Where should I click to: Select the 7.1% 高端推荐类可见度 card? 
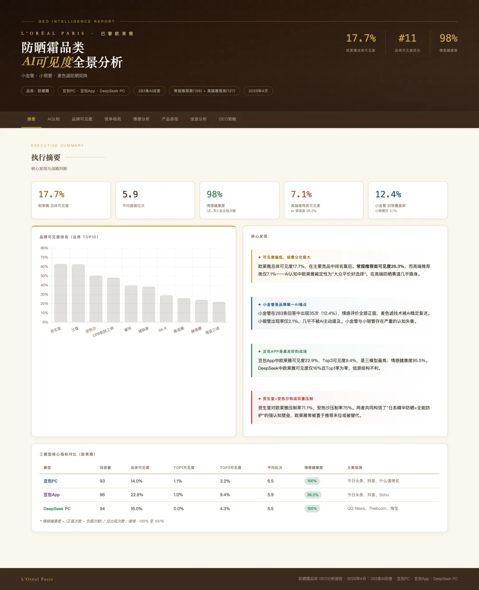324,200
